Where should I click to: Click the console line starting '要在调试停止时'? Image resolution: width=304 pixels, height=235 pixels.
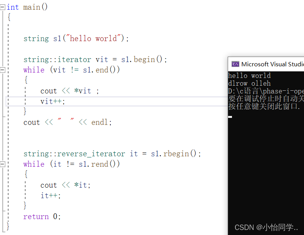coord(266,98)
